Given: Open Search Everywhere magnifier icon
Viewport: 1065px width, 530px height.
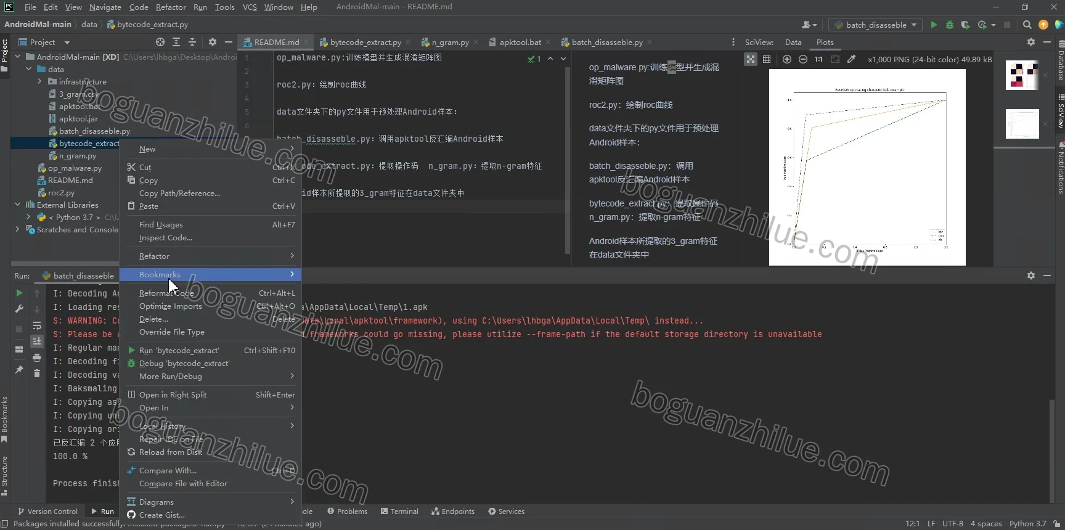Looking at the screenshot, I should [x=1027, y=25].
